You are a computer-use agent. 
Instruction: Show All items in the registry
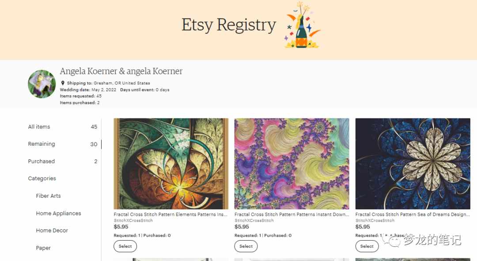pos(63,127)
